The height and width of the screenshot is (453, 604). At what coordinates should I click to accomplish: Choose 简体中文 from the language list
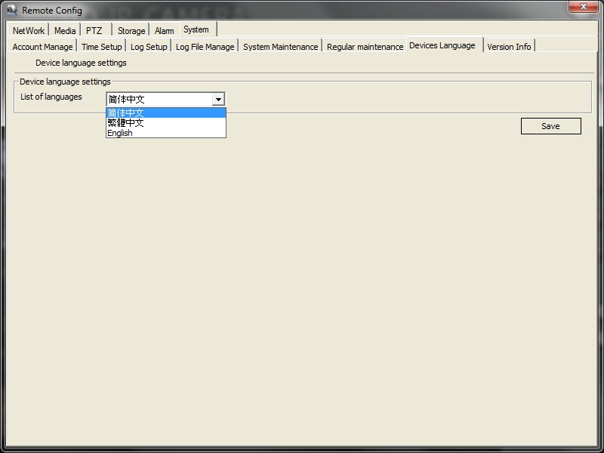click(x=166, y=112)
